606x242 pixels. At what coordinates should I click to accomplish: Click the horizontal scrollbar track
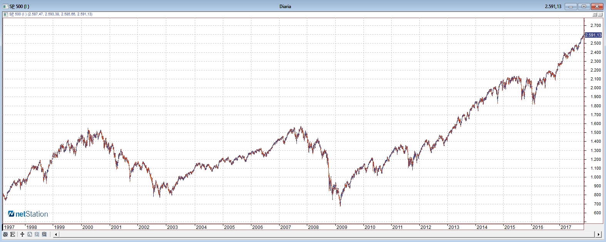327,234
